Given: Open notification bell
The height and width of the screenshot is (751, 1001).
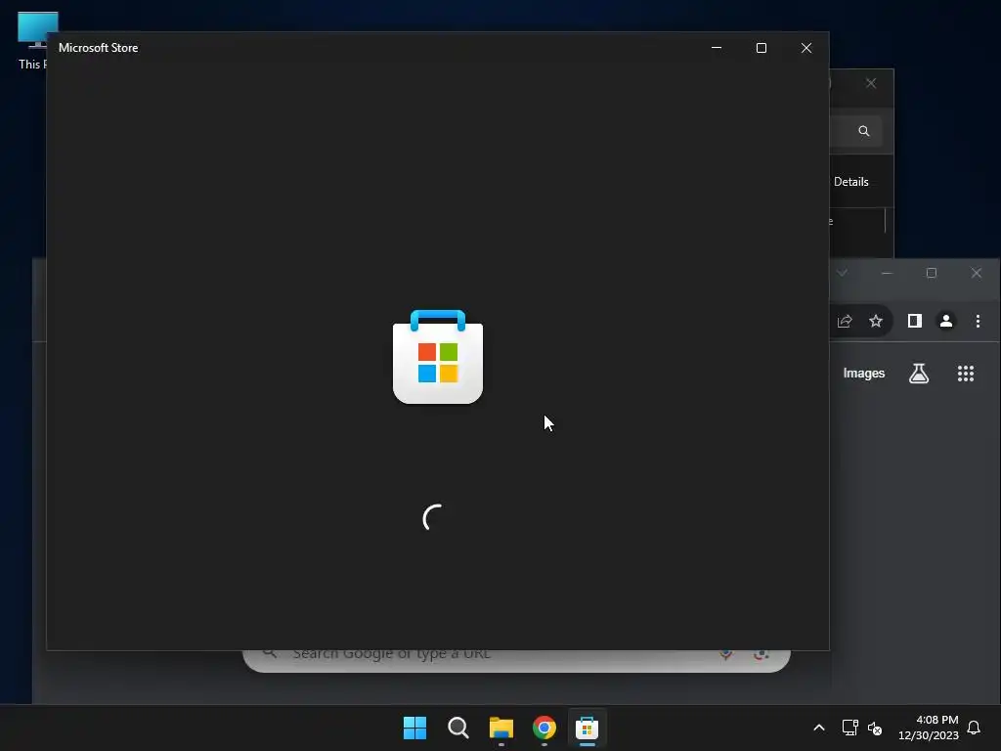Looking at the screenshot, I should (x=974, y=728).
